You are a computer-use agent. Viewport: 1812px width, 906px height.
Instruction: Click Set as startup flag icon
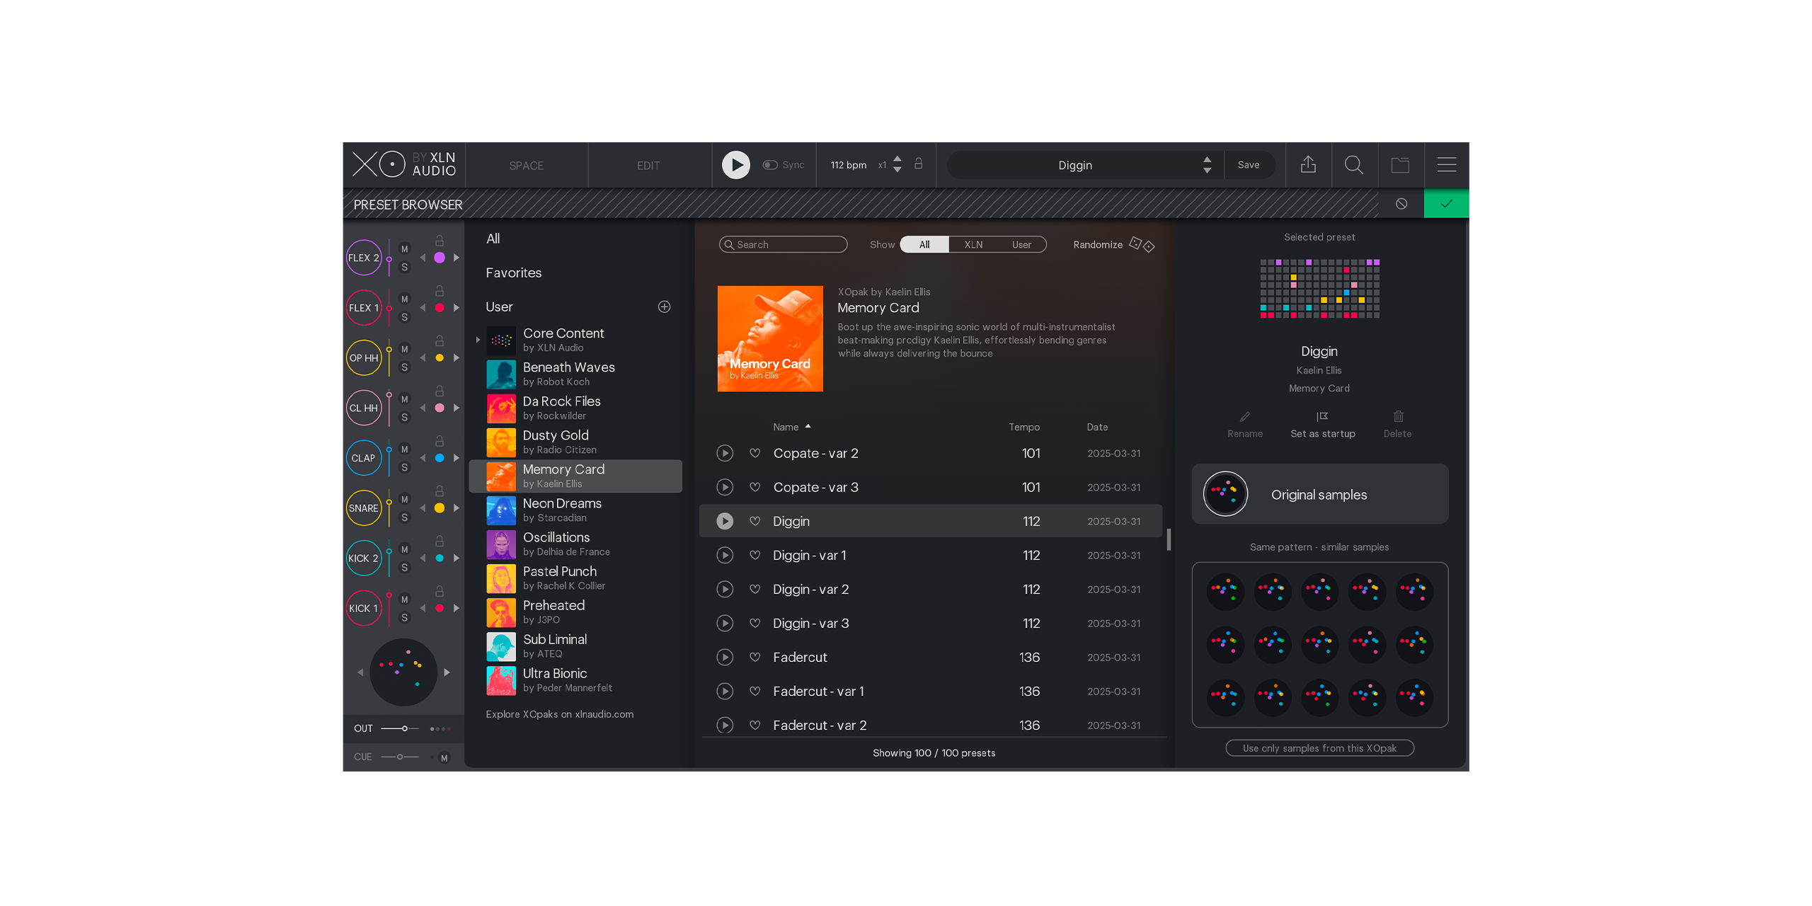coord(1322,417)
